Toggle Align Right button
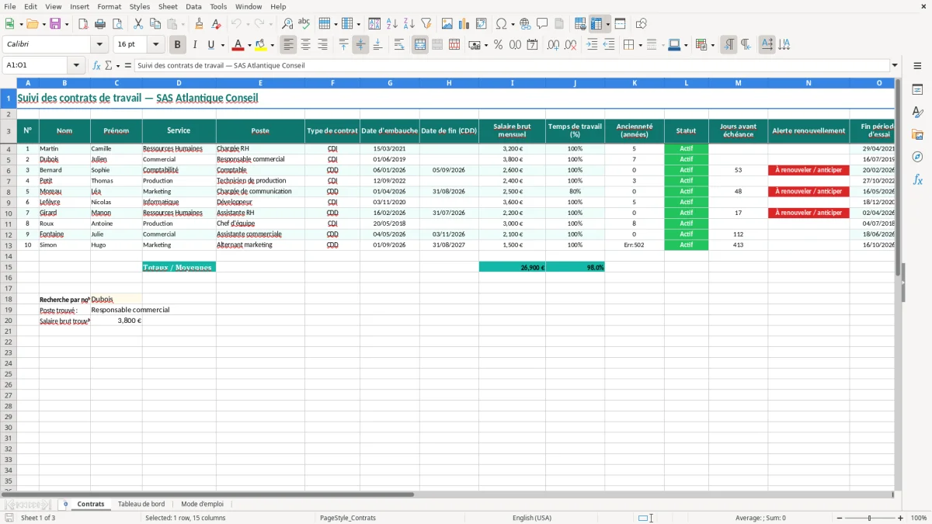This screenshot has height=524, width=932. click(323, 45)
